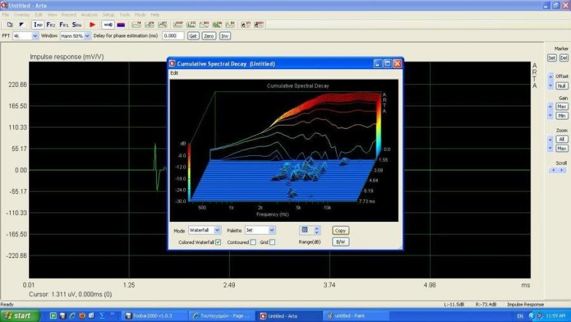The width and height of the screenshot is (571, 322).
Task: Click the dark arrow icon beside new
Action: point(22,24)
